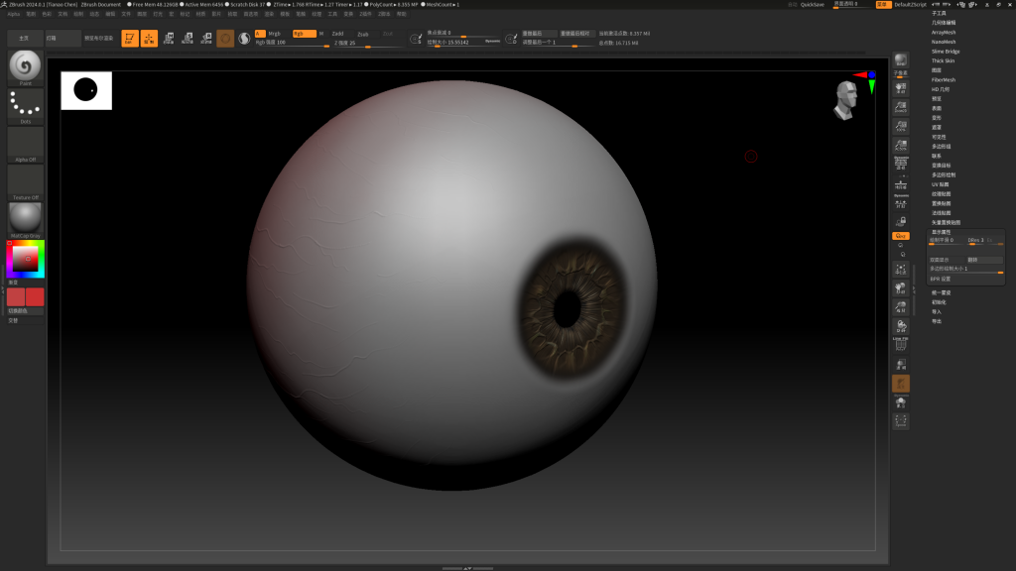
Task: Click the frame mesh icon
Action: point(901,270)
